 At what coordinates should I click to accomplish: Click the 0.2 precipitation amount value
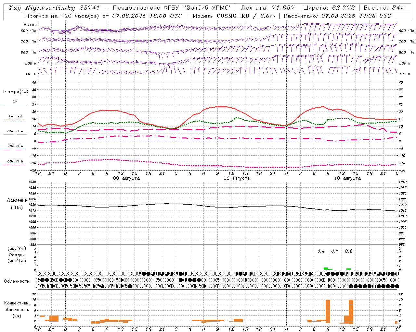349,251
